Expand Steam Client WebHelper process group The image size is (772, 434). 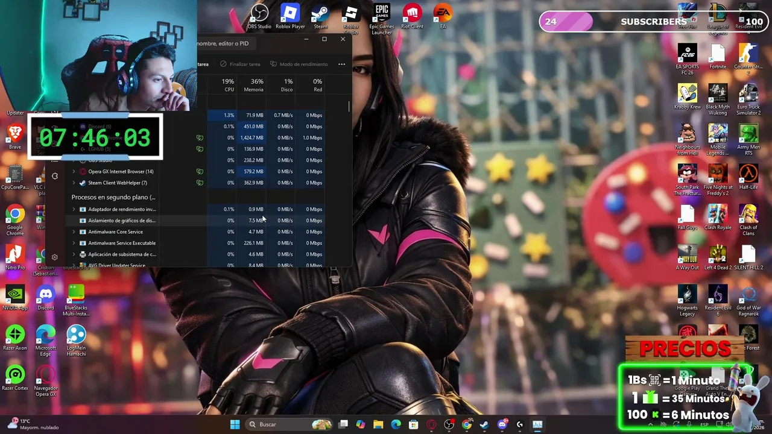[74, 183]
